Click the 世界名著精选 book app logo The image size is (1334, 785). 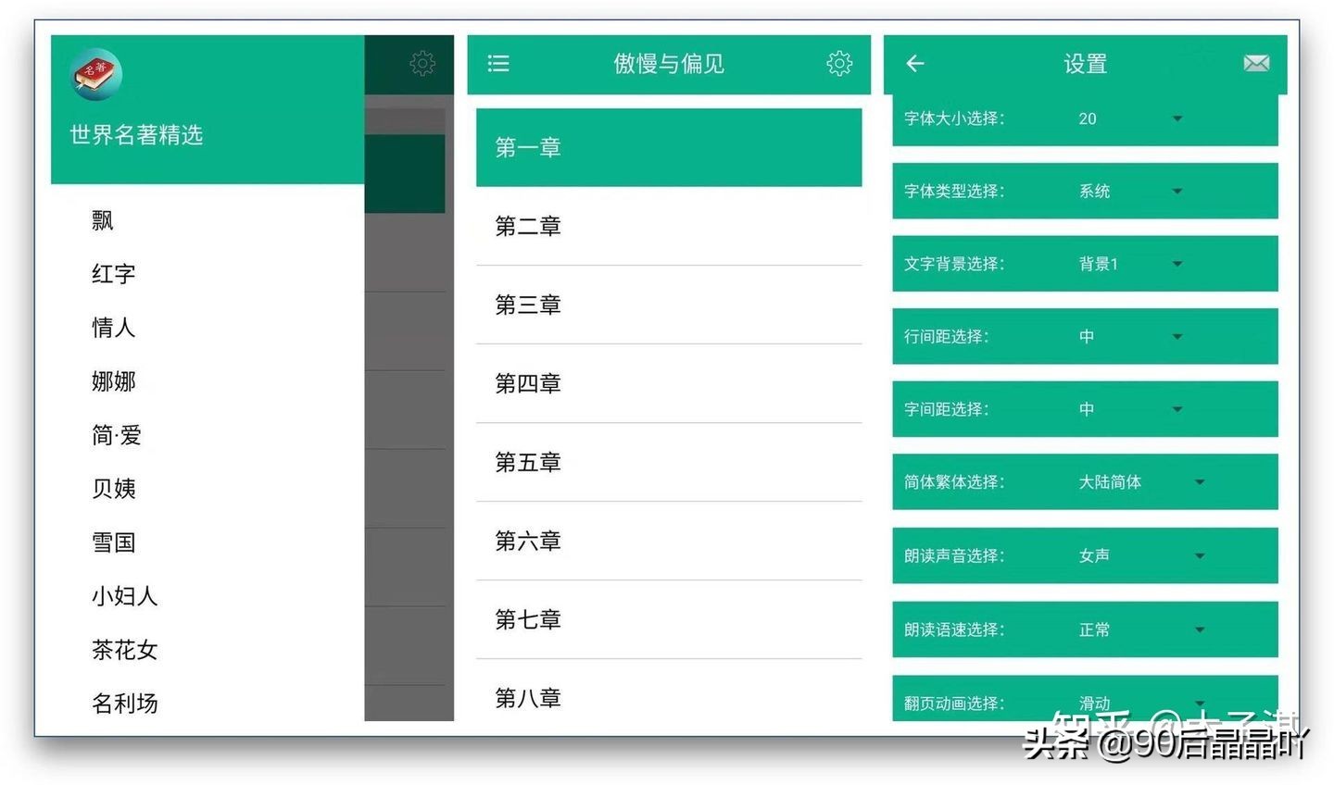[x=97, y=74]
